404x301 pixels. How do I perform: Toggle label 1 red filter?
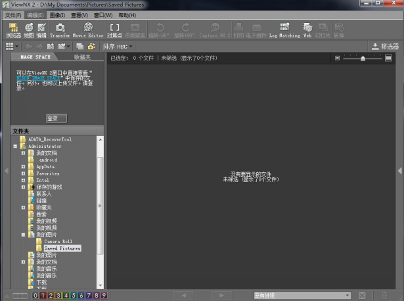(43, 296)
